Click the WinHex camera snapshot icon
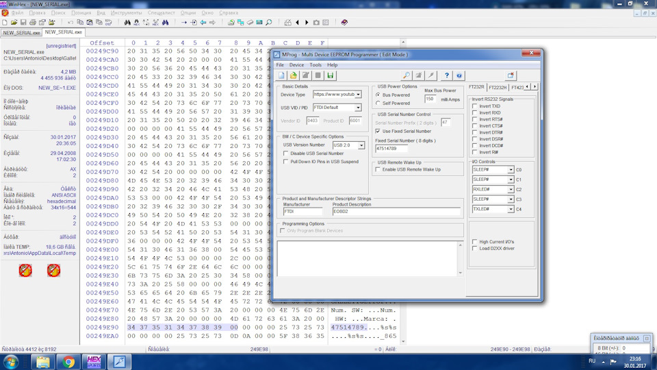Screen dimensions: 657x370 [x=315, y=23]
